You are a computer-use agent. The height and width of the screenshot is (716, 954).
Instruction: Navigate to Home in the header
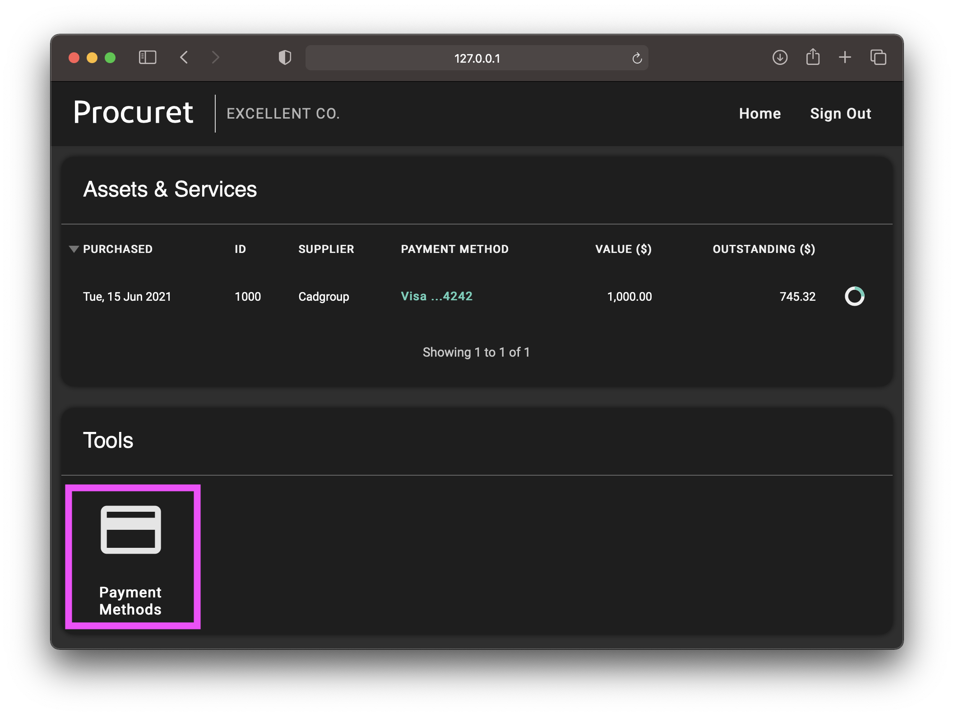coord(760,114)
